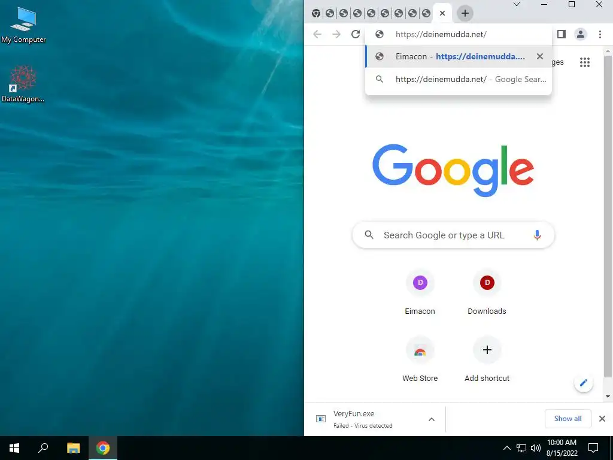
Task: Open the profile avatar menu
Action: coord(581,34)
